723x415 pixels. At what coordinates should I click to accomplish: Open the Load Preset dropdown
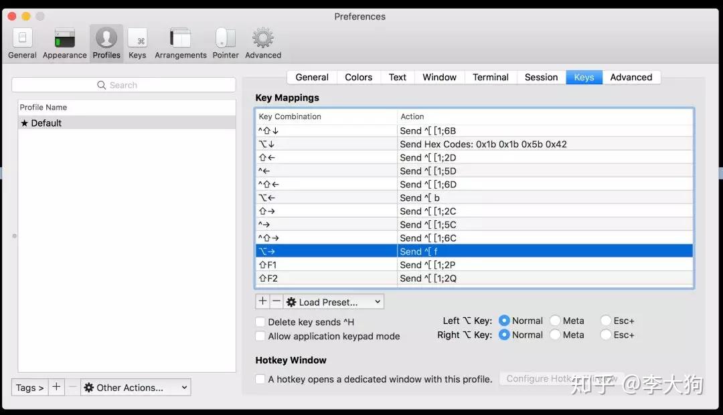click(x=333, y=302)
